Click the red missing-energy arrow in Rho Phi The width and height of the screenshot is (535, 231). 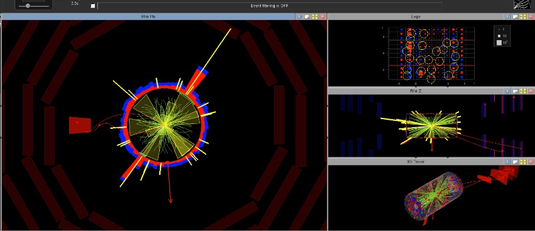pyautogui.click(x=169, y=184)
